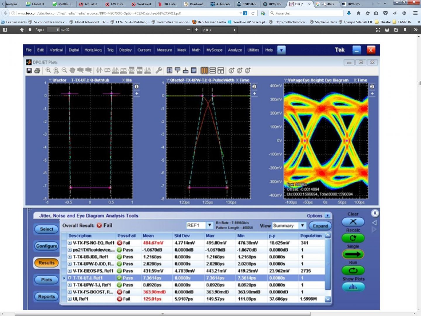This screenshot has width=421, height=316.
Task: Click the printer icon in DPOJET Plots toolbar
Action: tap(37, 71)
